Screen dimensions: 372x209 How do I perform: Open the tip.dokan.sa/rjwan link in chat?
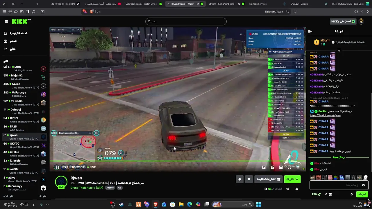click(x=325, y=116)
